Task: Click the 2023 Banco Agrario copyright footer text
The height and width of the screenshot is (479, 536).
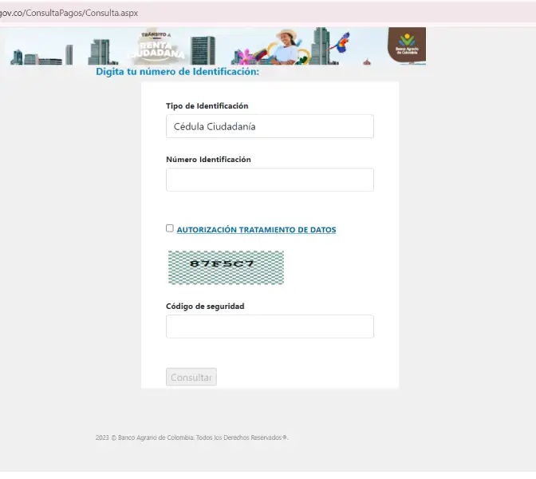Action: [192, 437]
